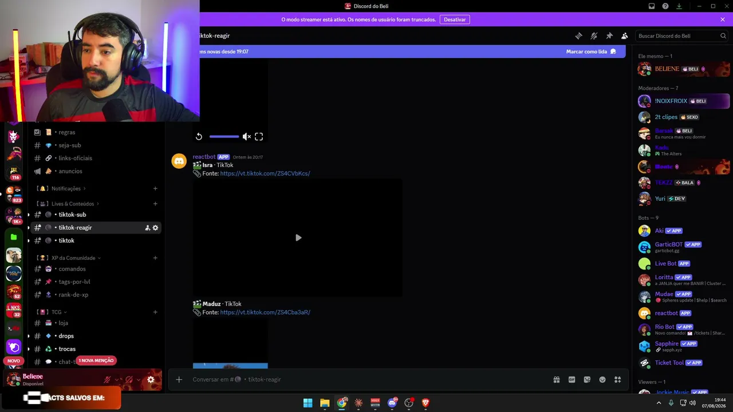Viewport: 733px width, 412px height.
Task: Click the attachment plus button in message bar
Action: click(179, 379)
